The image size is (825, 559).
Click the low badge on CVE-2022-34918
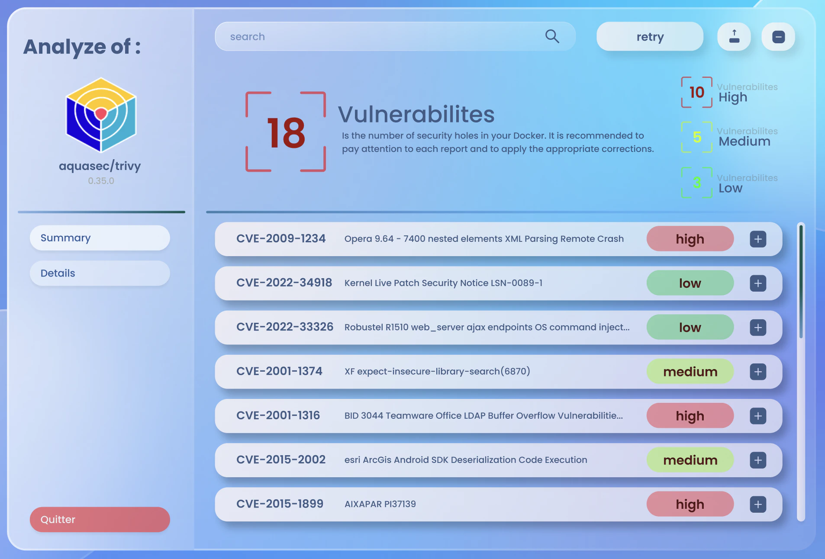[690, 283]
